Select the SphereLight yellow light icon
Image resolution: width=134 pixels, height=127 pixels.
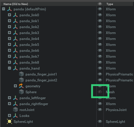tap(9, 121)
